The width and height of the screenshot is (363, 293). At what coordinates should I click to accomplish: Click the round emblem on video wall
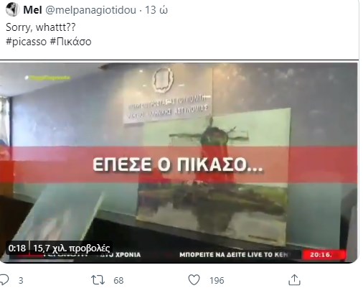pyautogui.click(x=163, y=80)
